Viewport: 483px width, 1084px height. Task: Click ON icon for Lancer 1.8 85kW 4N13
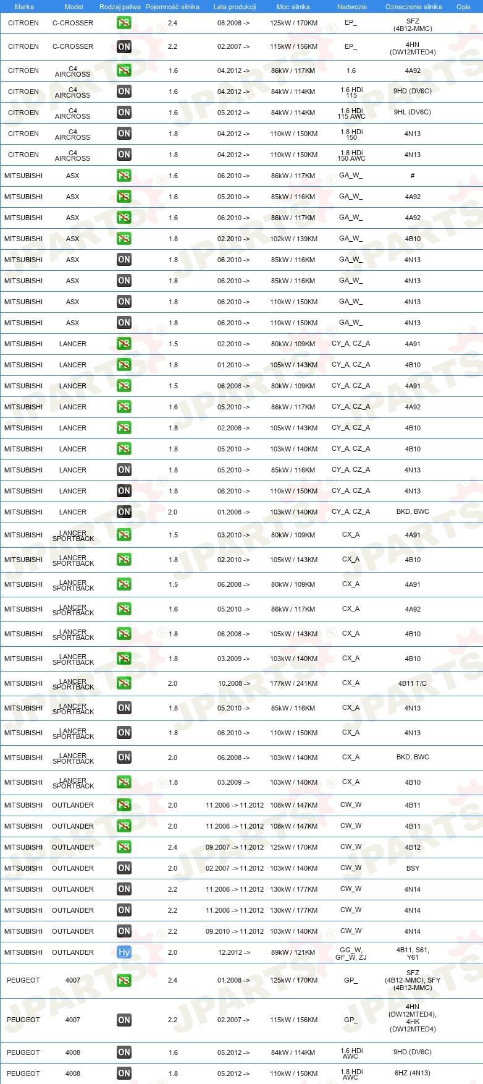[x=124, y=470]
